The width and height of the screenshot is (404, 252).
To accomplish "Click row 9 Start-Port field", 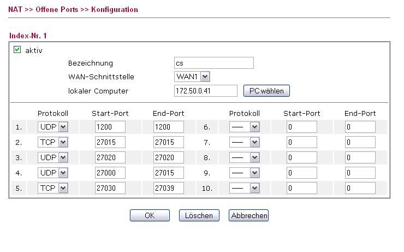I will (302, 173).
